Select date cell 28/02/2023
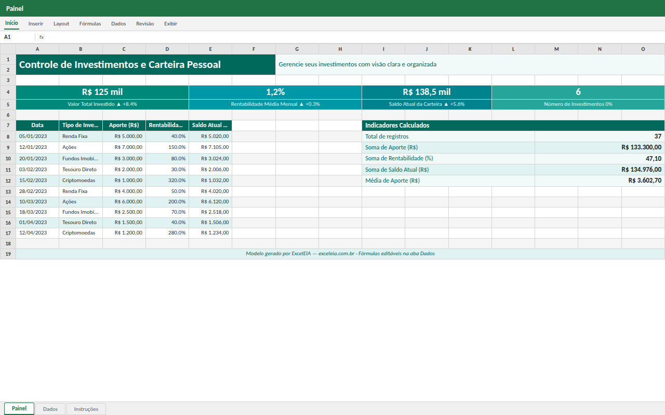Viewport: 665px width, 415px height. pyautogui.click(x=37, y=191)
